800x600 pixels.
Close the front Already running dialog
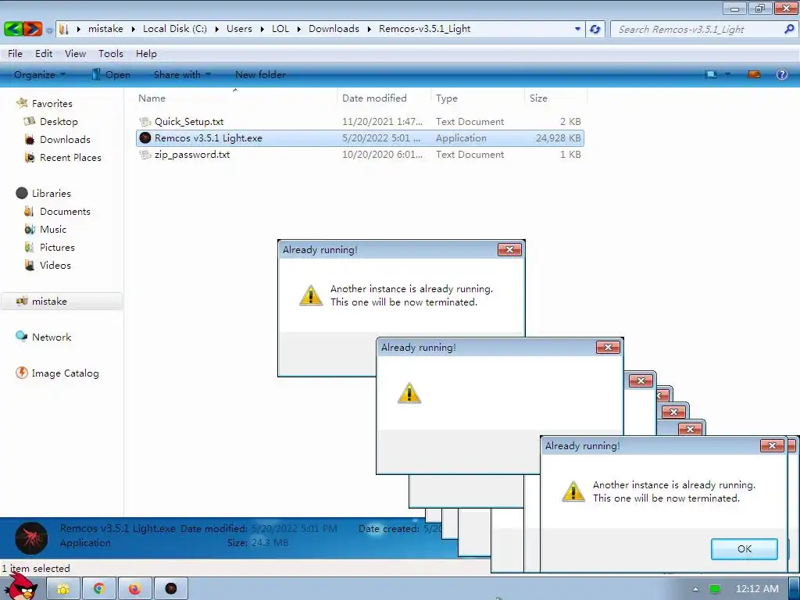(772, 445)
